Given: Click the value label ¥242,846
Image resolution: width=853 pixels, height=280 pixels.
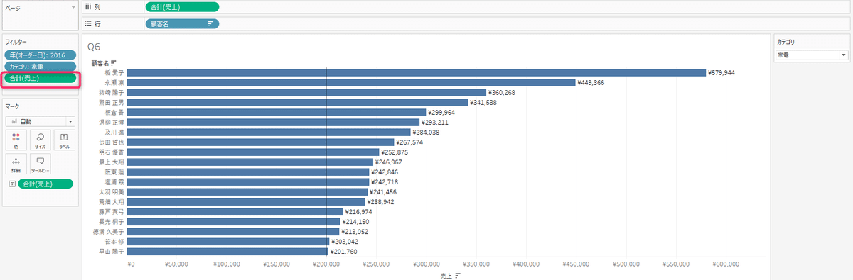Looking at the screenshot, I should pos(385,172).
